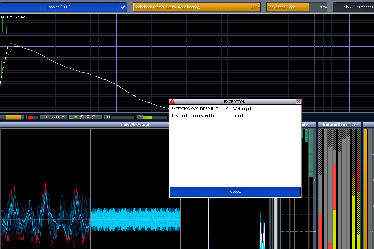Select the Natural Dynamics panel header
Screen dimensions: 374x249
[339, 125]
